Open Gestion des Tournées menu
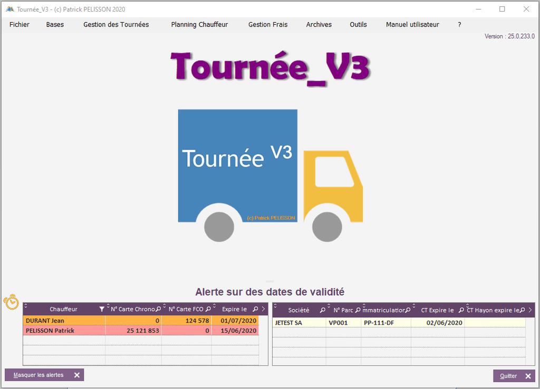 click(x=116, y=24)
